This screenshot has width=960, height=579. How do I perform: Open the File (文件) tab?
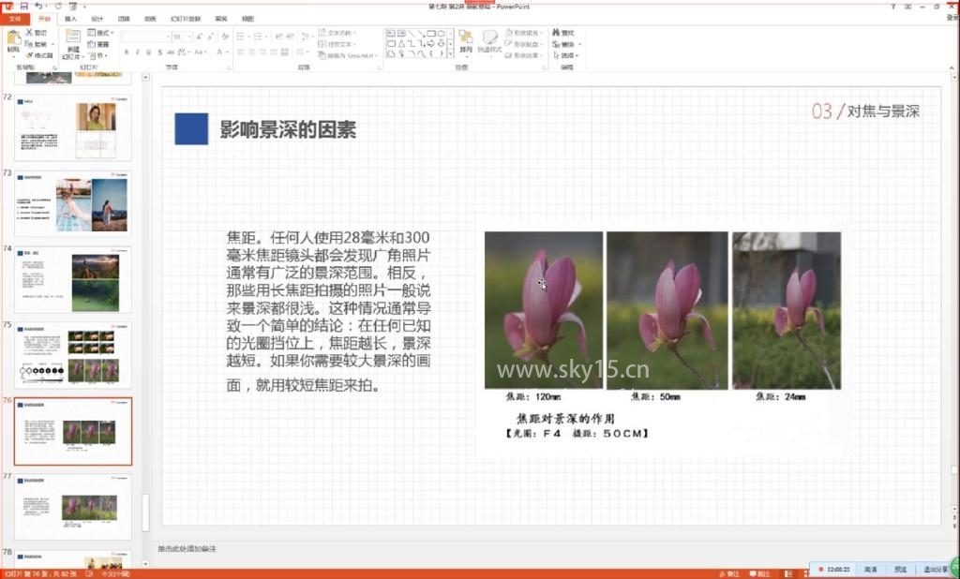tap(15, 19)
